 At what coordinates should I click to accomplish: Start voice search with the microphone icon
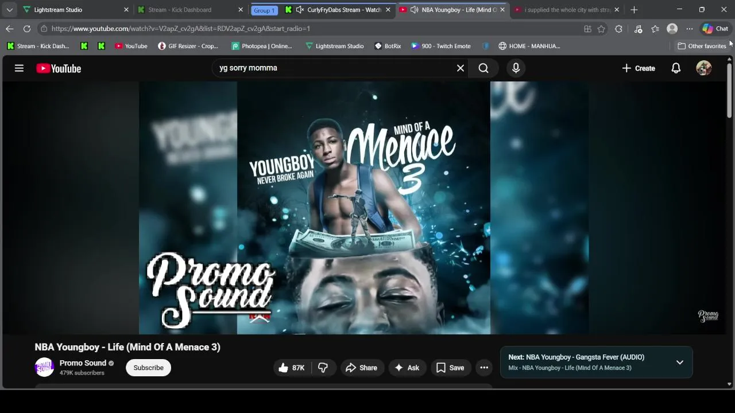point(516,68)
